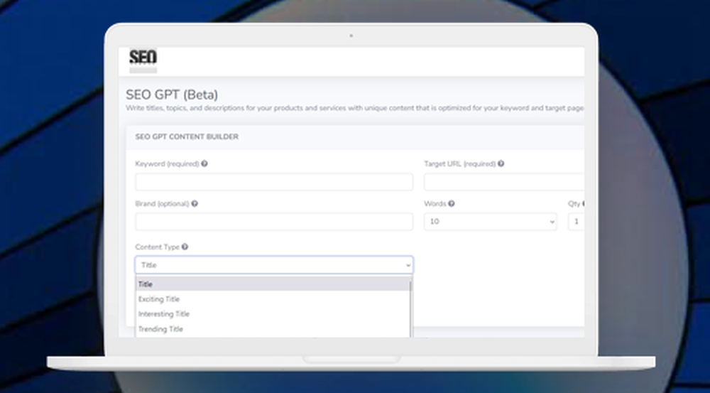The height and width of the screenshot is (393, 710).
Task: Select the 'Interesting Title' option
Action: [x=273, y=314]
